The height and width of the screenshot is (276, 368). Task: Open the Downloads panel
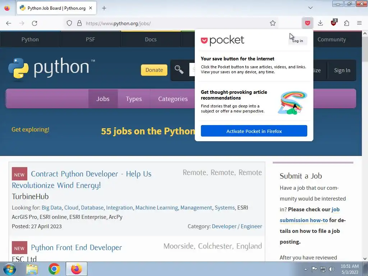pyautogui.click(x=320, y=23)
